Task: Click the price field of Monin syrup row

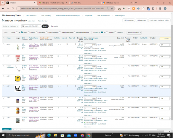Action: coord(90,45)
